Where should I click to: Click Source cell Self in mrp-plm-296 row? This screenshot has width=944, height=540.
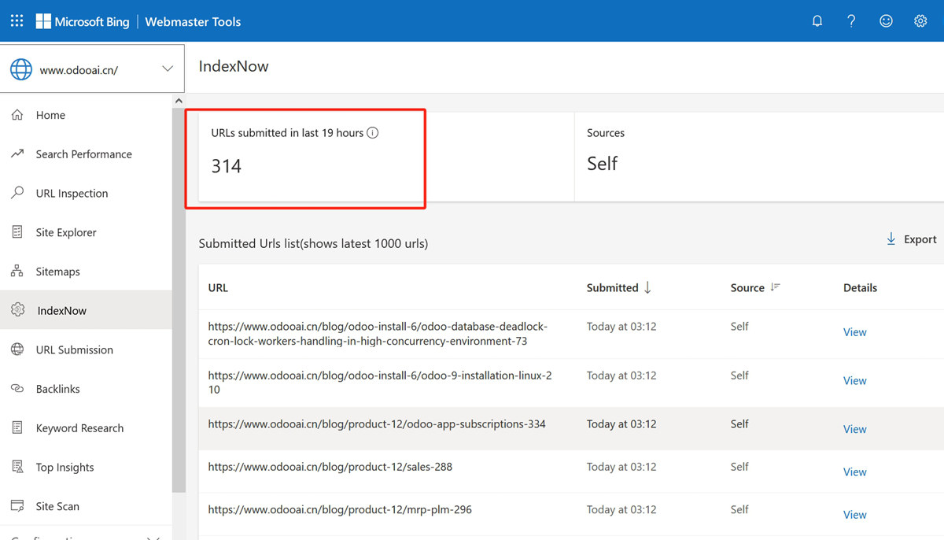[x=739, y=509]
